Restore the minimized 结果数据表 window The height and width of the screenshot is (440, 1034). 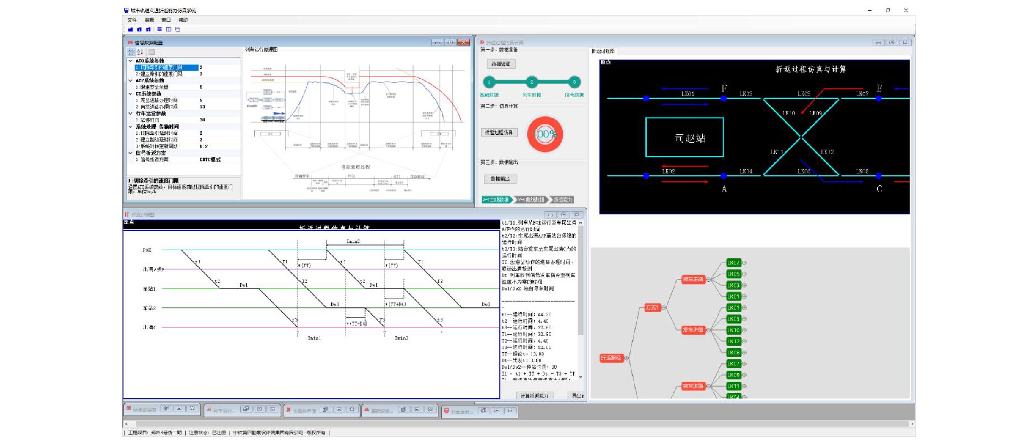click(166, 409)
